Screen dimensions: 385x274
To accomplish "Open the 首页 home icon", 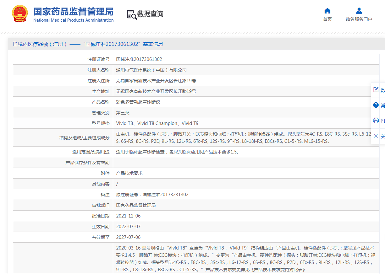I will 327,11.
